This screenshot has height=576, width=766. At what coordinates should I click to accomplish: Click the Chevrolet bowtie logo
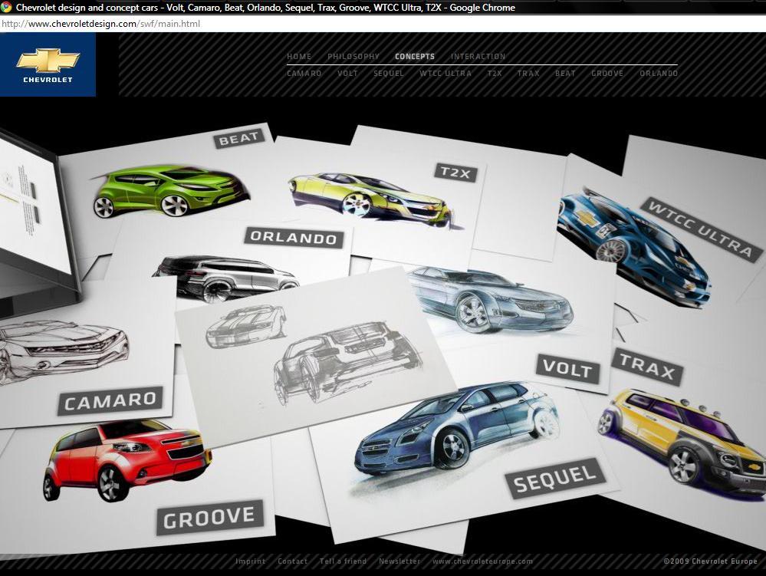coord(48,64)
